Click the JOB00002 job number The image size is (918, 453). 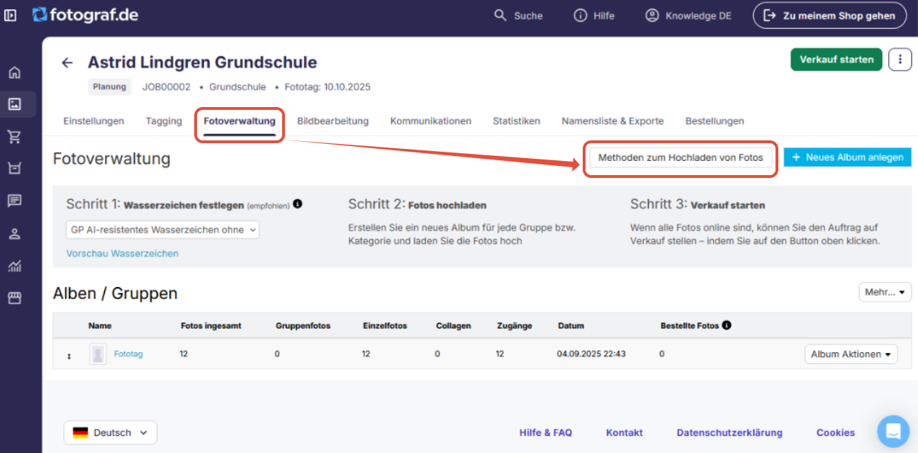pos(167,87)
